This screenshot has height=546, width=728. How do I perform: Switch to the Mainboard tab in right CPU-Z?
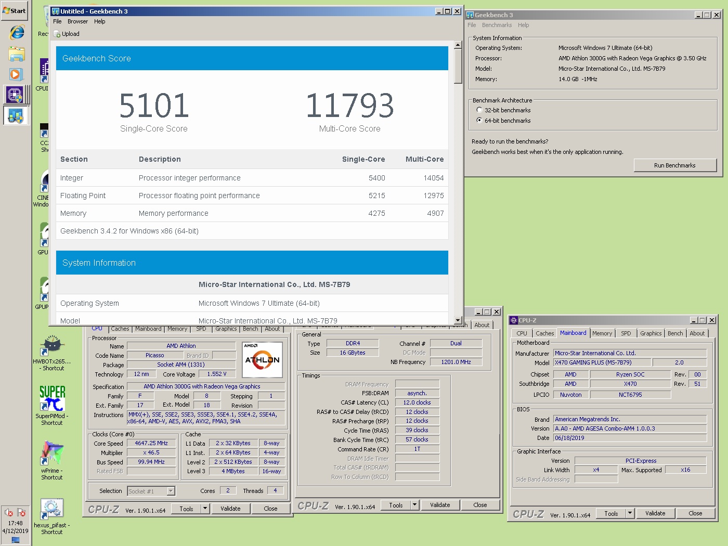(573, 333)
